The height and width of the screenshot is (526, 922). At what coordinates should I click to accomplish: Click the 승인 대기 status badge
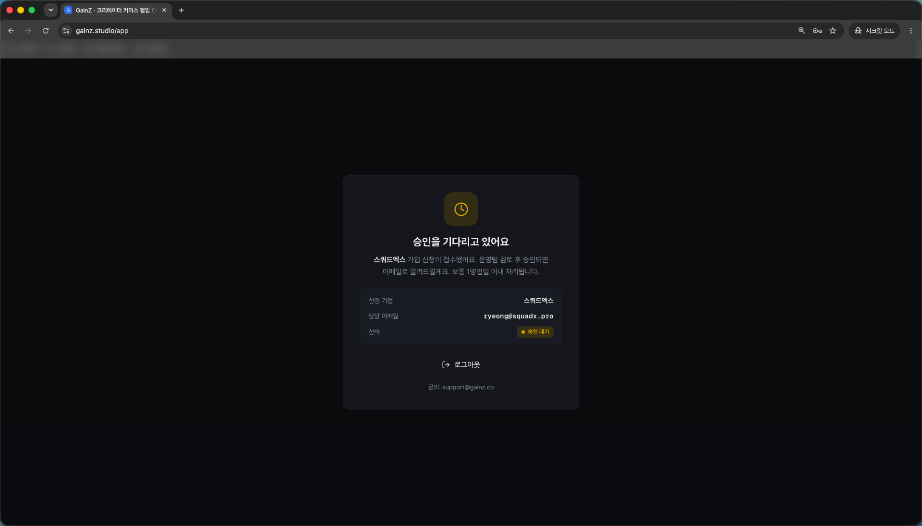(535, 332)
